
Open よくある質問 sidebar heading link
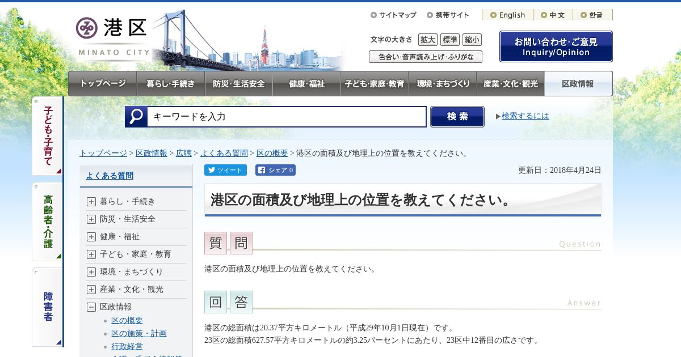[110, 176]
